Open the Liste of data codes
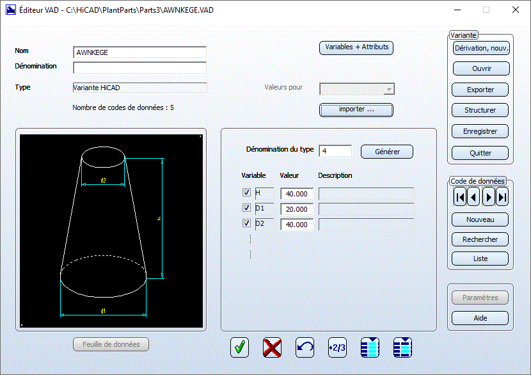 480,259
